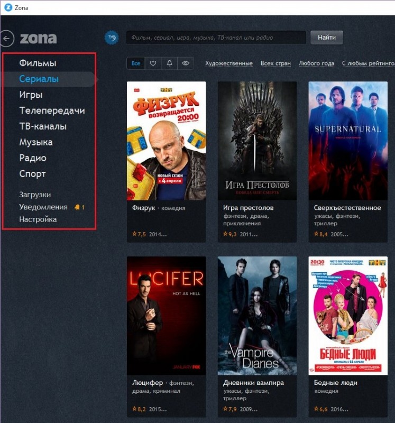The width and height of the screenshot is (395, 423).
Task: Open Настройка settings page
Action: 38,219
